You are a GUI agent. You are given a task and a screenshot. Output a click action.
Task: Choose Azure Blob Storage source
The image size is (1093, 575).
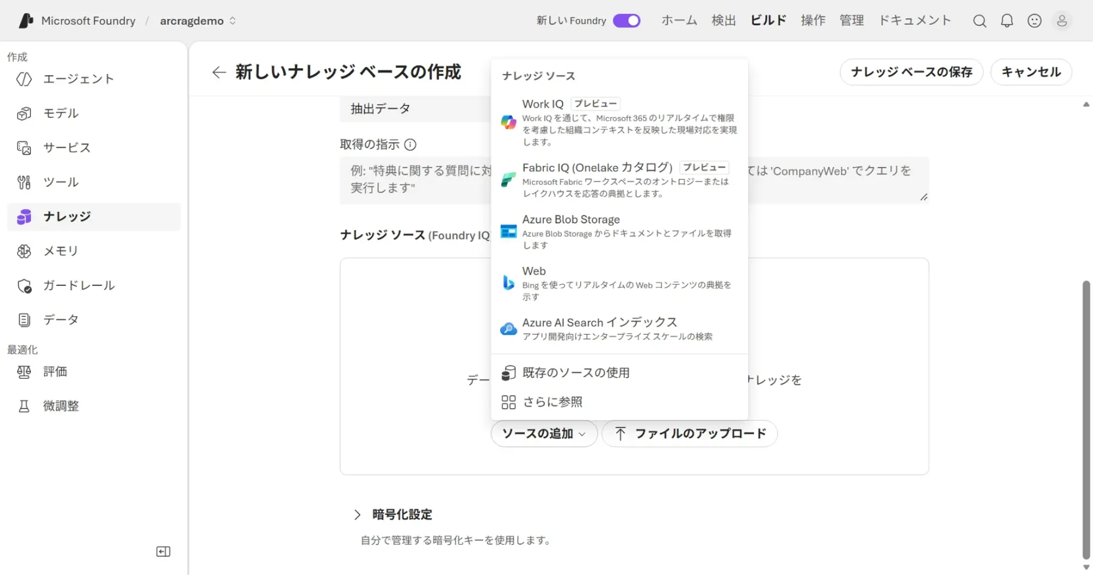pos(619,231)
